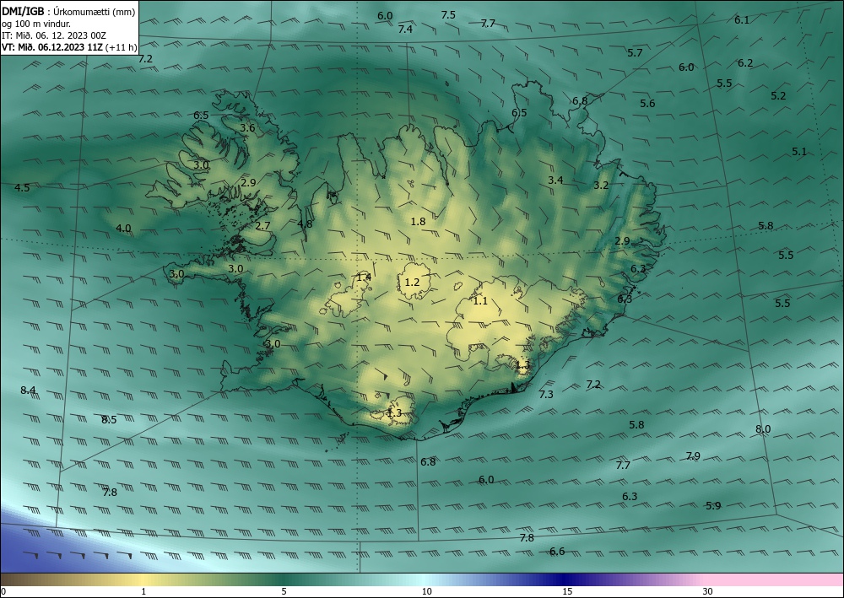844x598 pixels.
Task: Click the 6.6 value label
Action: pyautogui.click(x=557, y=552)
